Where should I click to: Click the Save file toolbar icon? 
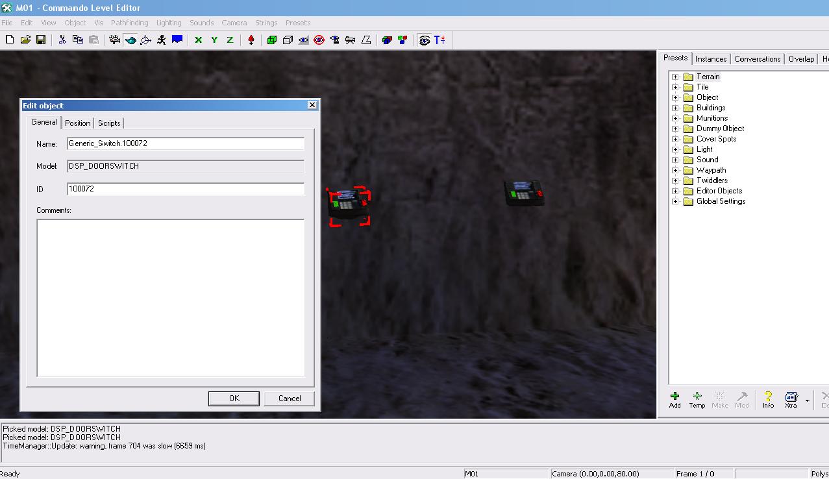[41, 40]
